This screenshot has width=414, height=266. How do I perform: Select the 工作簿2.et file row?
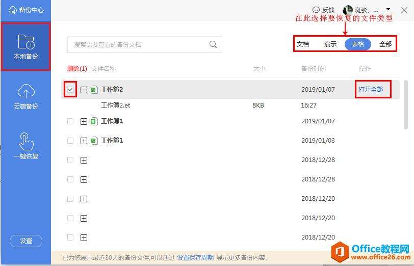(x=230, y=105)
